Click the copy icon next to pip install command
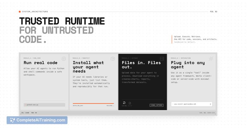 (x=211, y=104)
